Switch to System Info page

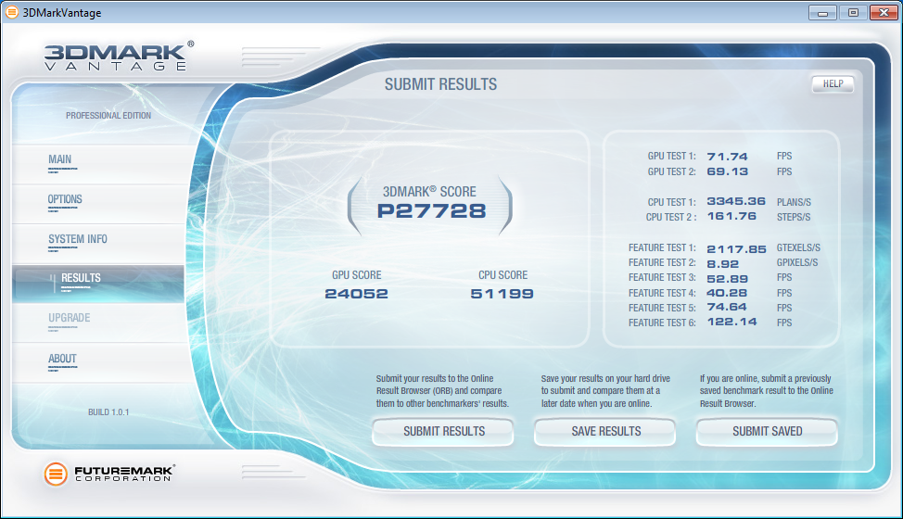click(x=78, y=239)
